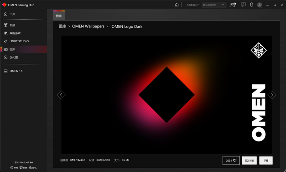Screen dimensions: 286x172
Task: Show previous wallpaper with left arrow
Action: point(61,95)
